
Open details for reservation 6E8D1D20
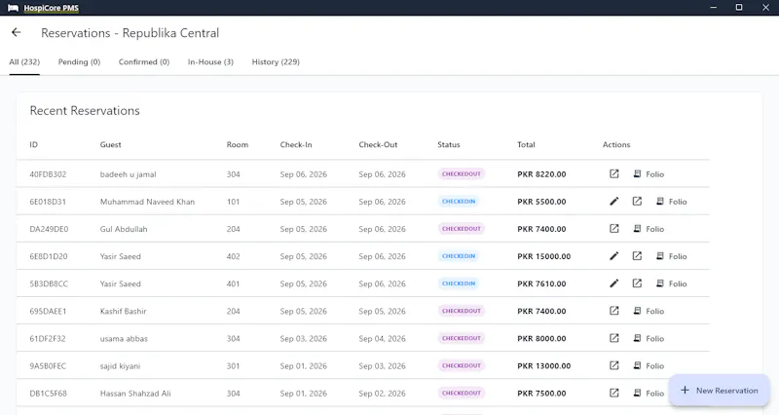click(x=637, y=256)
